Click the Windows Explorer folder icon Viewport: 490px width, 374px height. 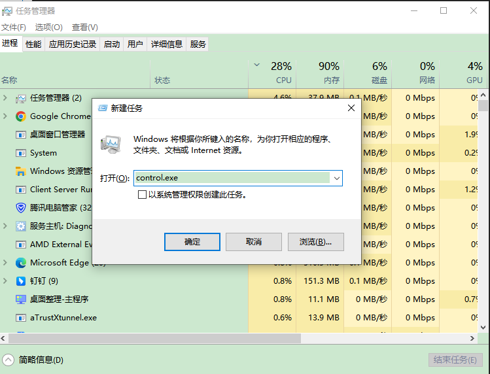[21, 171]
